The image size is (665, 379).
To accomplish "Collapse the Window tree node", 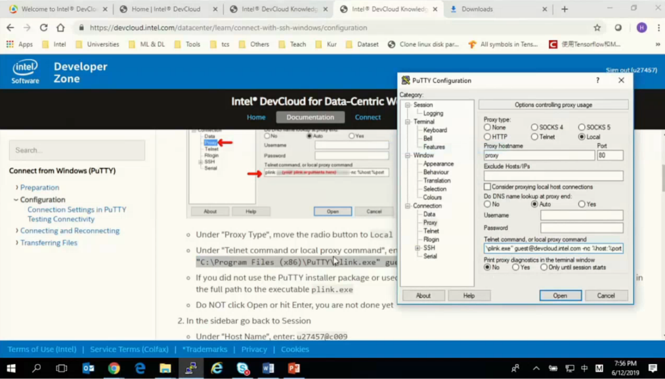I will pyautogui.click(x=407, y=156).
